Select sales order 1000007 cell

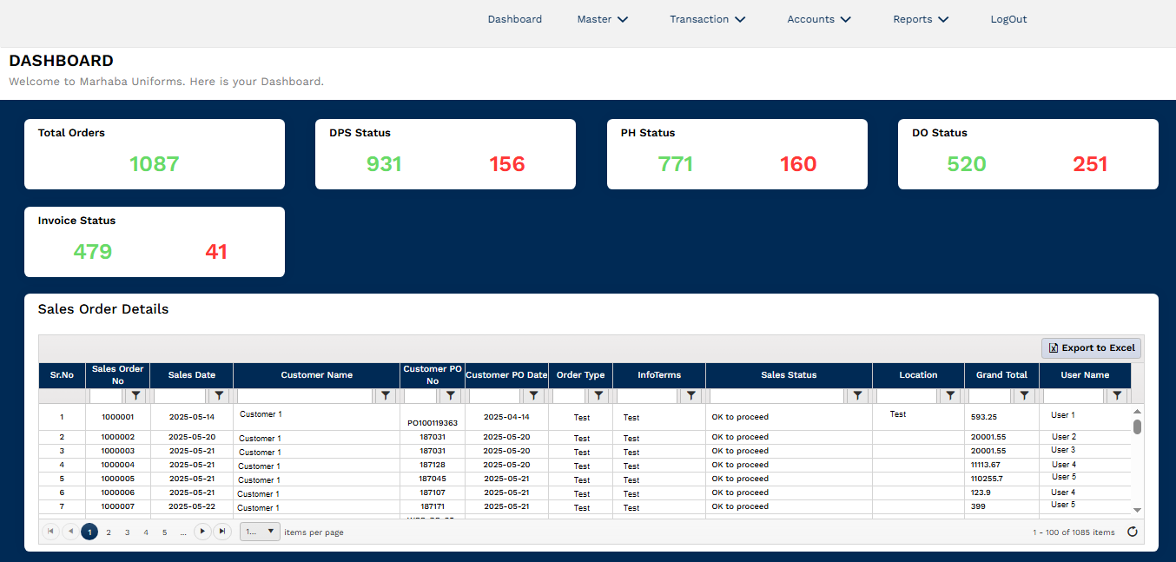click(117, 506)
